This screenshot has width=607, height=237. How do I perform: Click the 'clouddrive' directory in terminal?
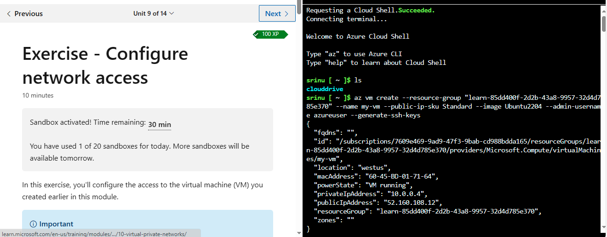point(325,89)
